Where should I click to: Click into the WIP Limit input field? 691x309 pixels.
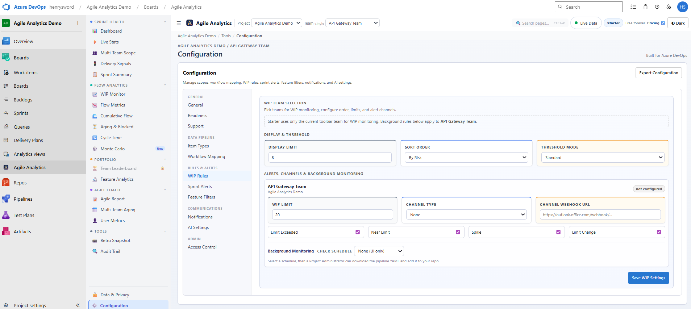332,215
